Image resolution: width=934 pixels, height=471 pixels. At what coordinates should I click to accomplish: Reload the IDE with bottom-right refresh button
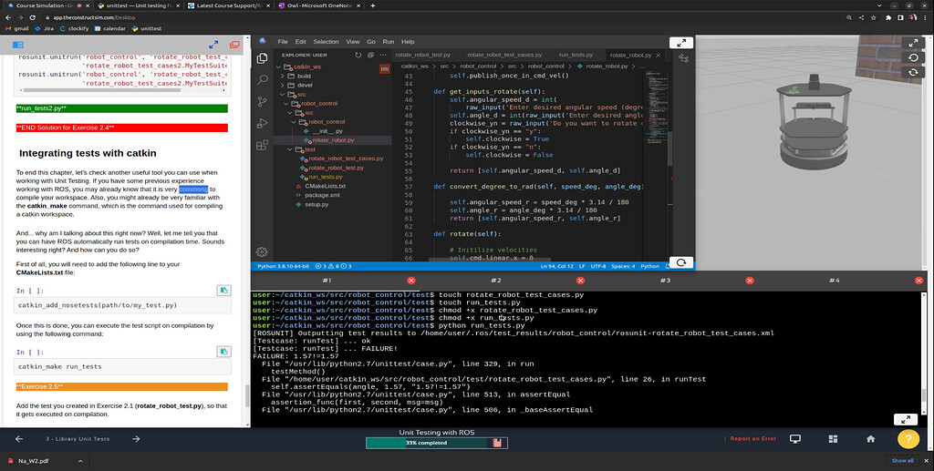click(680, 262)
